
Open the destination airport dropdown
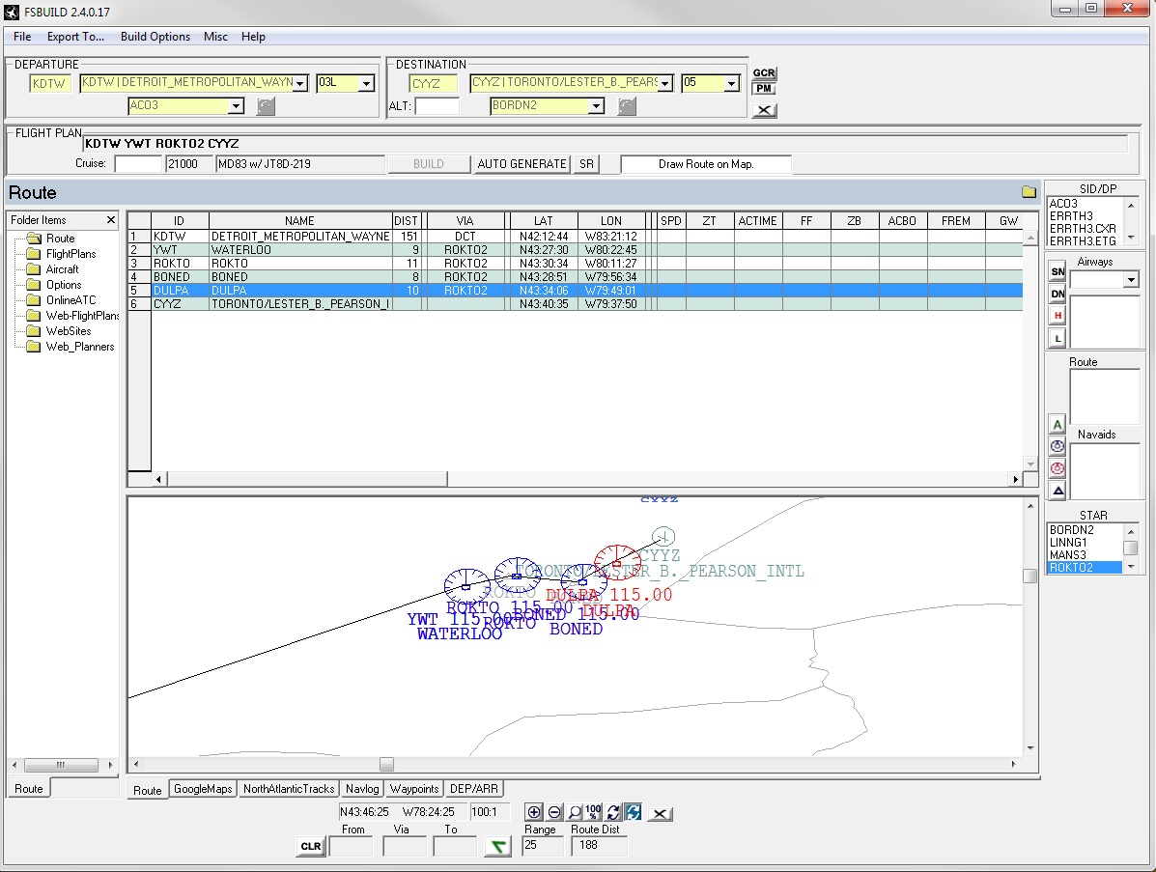pos(665,83)
